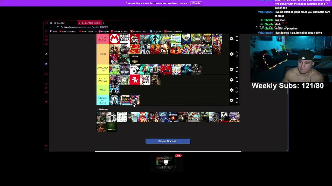332x186 pixels.
Task: Select the Pokemon tile in top tier
Action: [165, 38]
